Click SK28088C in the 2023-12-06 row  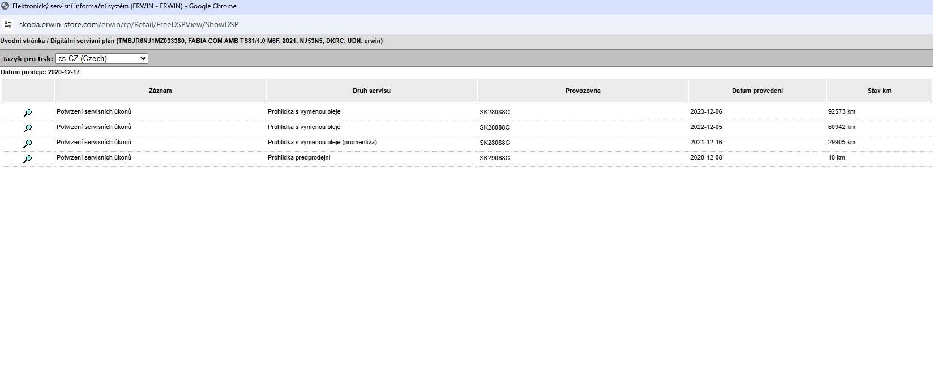[x=495, y=112]
